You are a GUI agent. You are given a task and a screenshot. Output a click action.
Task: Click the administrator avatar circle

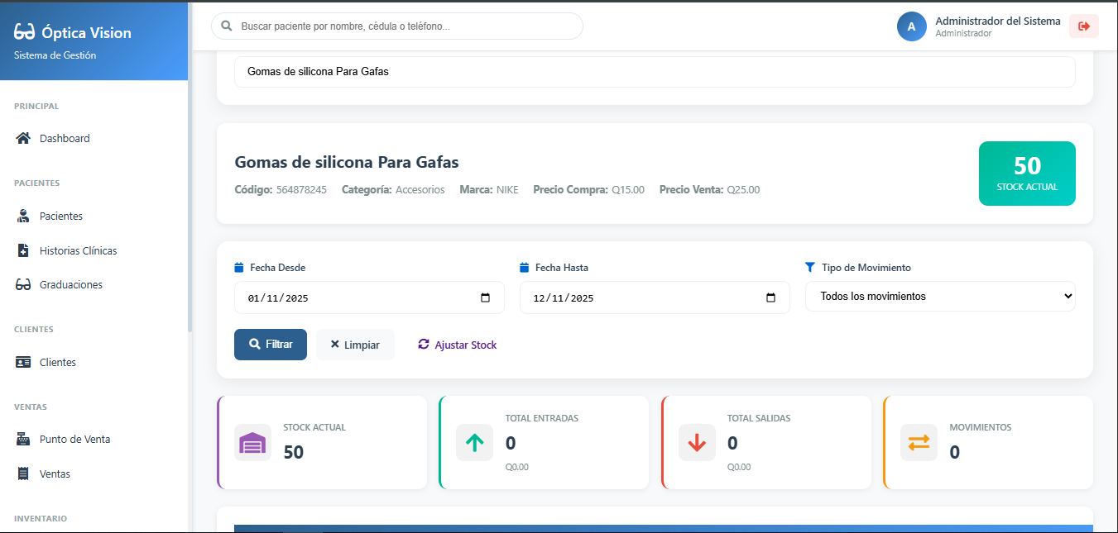[x=911, y=26]
